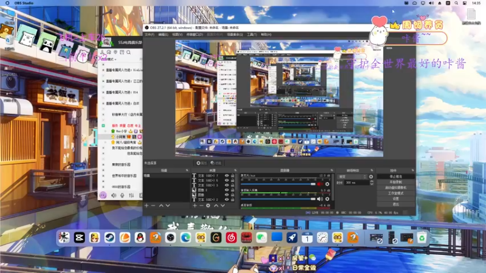The width and height of the screenshot is (486, 273).
Task: Click the microphone icon at chat window bottom
Action: [123, 195]
